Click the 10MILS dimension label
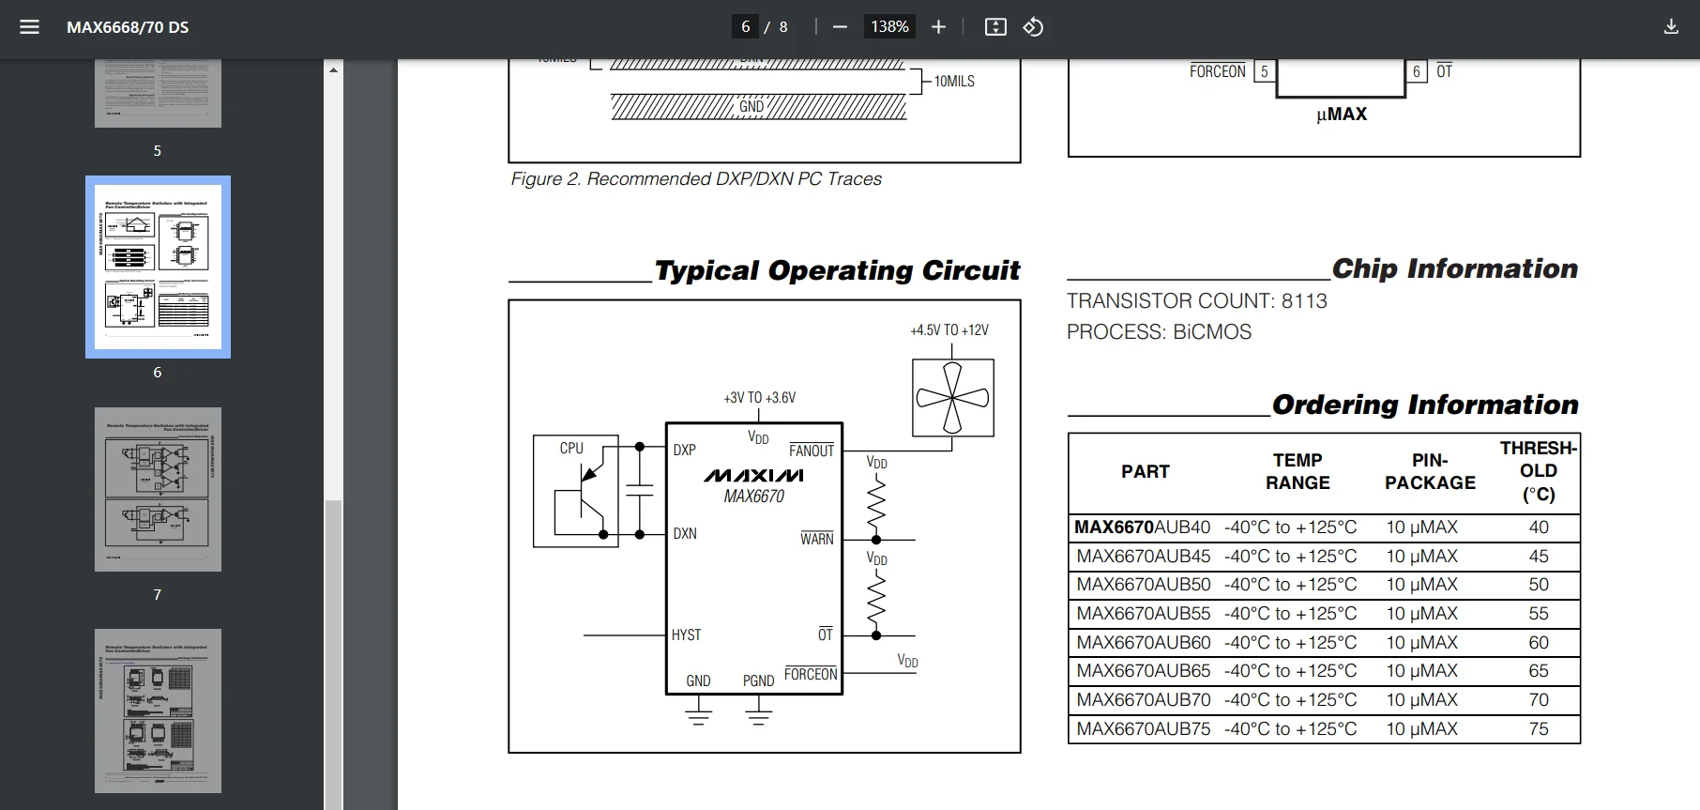Screen dimensions: 1700x810 954,82
